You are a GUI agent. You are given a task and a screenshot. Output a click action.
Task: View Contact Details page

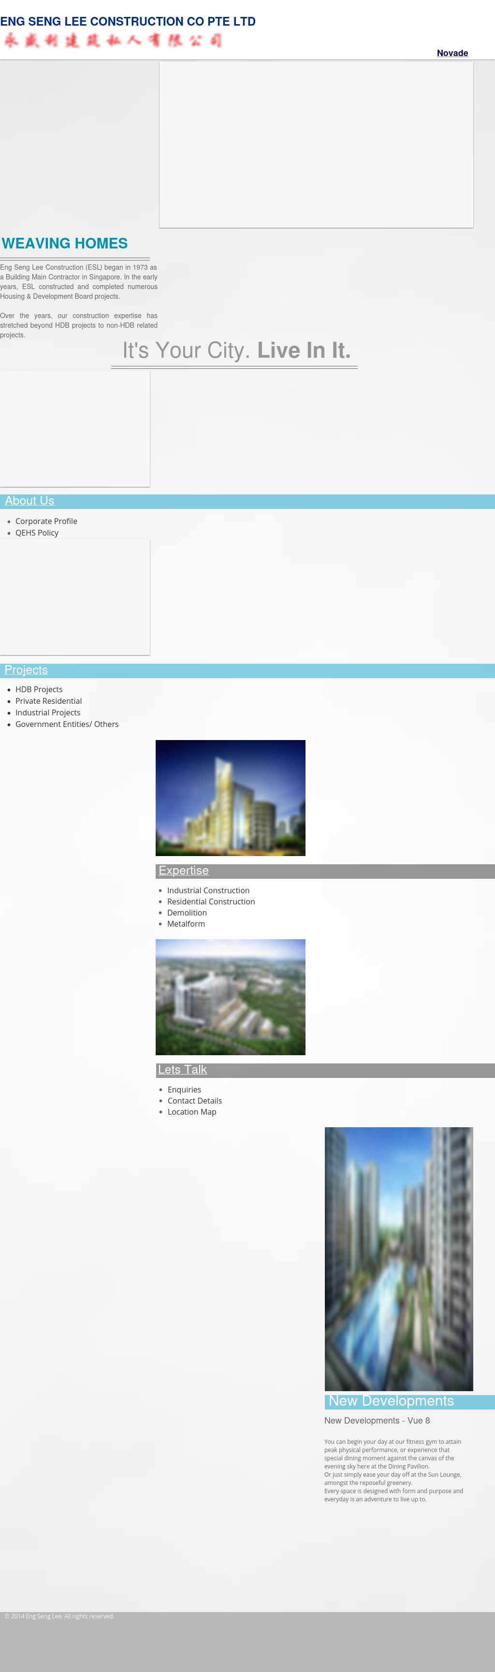tap(195, 1101)
